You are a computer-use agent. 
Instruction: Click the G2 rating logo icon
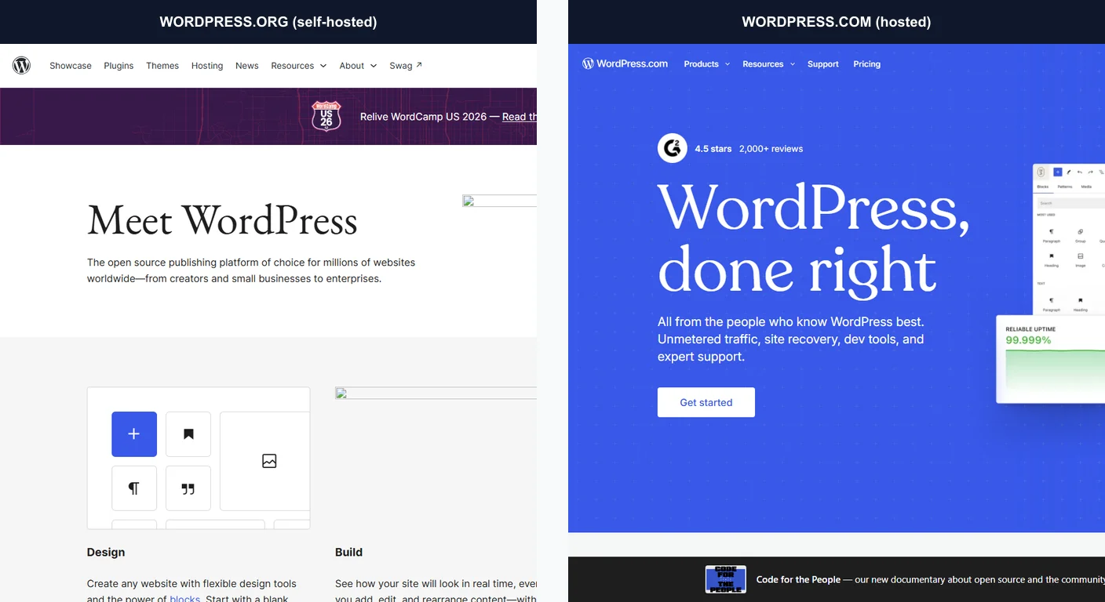pyautogui.click(x=673, y=148)
